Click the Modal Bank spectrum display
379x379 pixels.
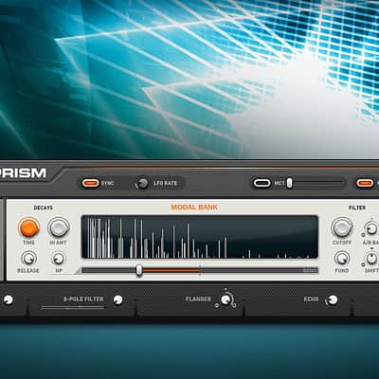(200, 237)
